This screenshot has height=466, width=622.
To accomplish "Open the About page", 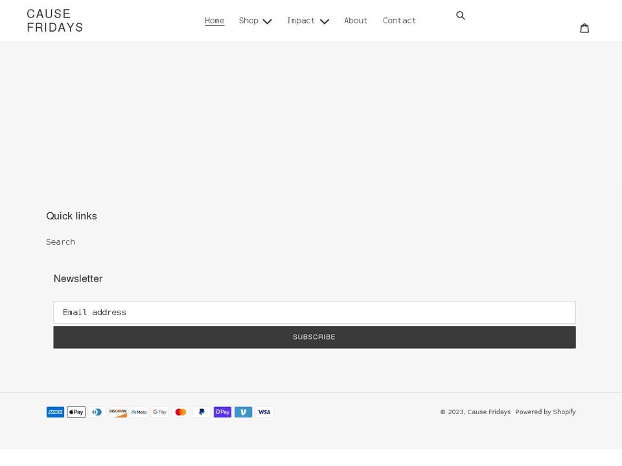I will 356,21.
